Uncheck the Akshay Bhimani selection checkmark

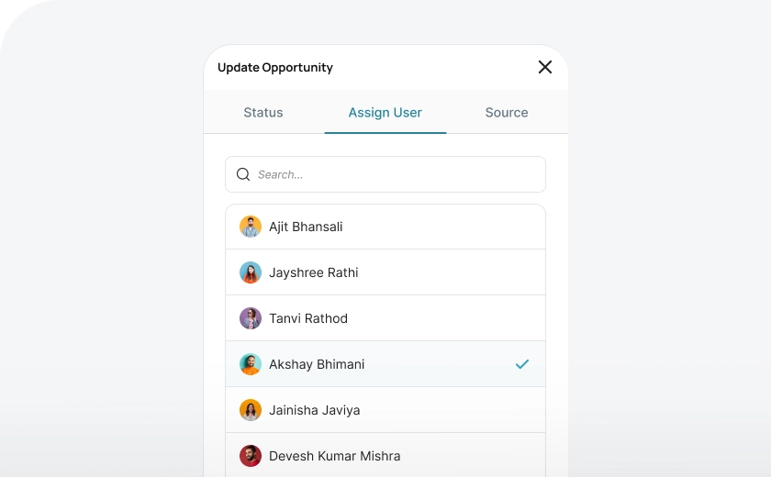522,364
